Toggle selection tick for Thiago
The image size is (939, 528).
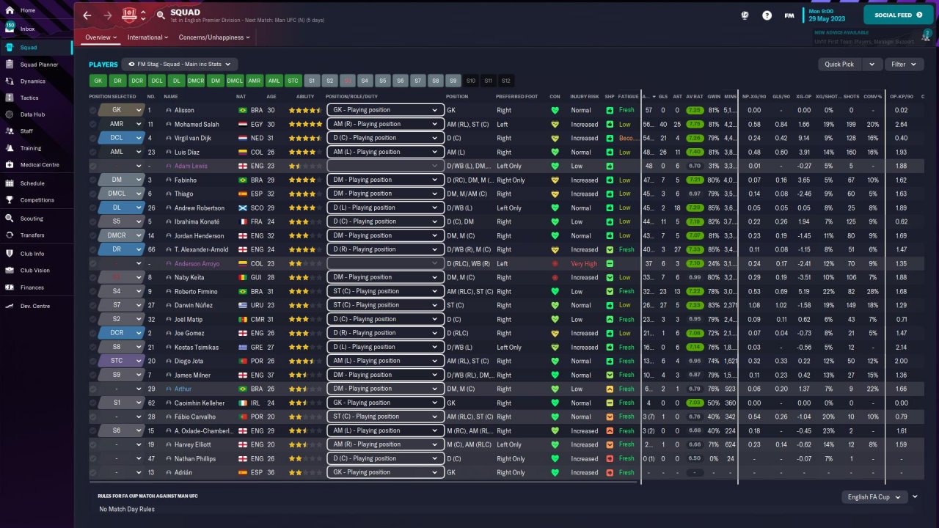click(x=93, y=194)
